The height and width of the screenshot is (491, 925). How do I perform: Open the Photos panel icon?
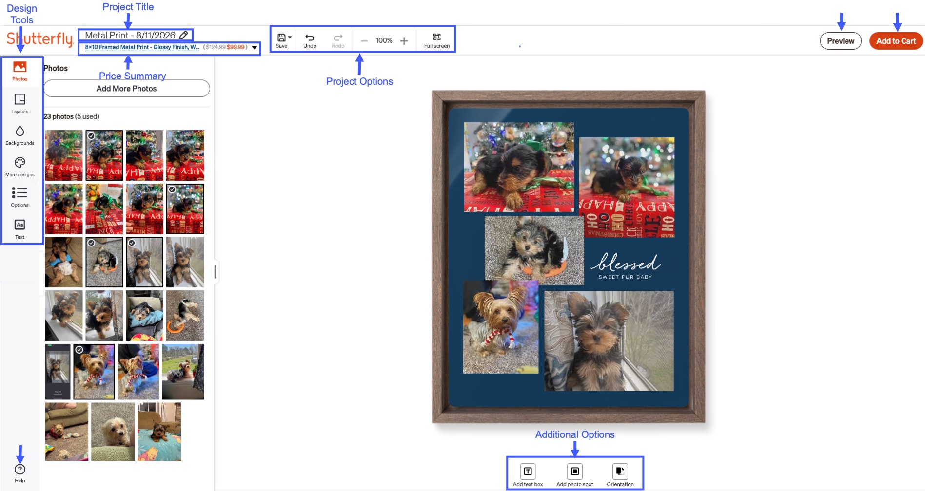click(20, 71)
